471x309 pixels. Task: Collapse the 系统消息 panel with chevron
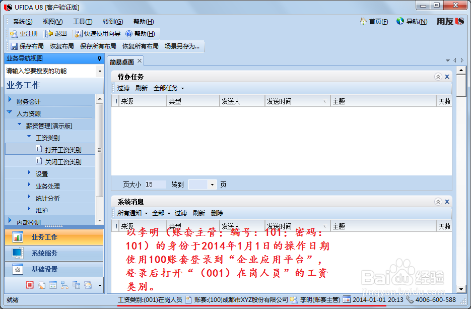438,202
